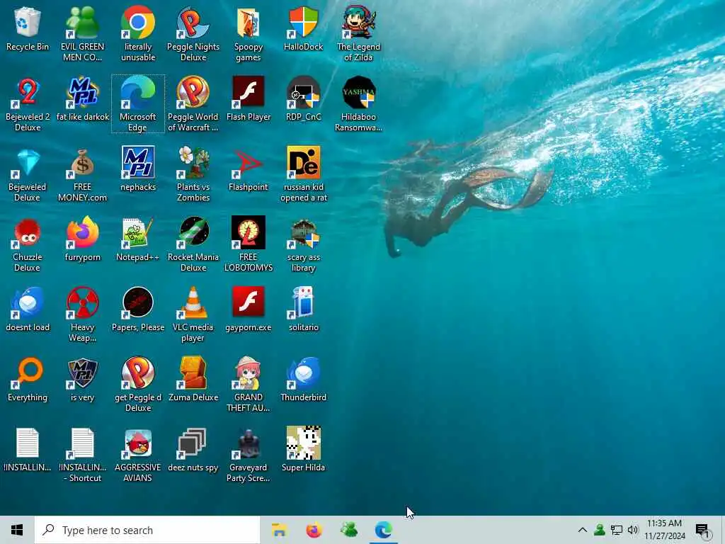725x544 pixels.
Task: Select the Hildaboo Ransomwa... icon
Action: [358, 104]
